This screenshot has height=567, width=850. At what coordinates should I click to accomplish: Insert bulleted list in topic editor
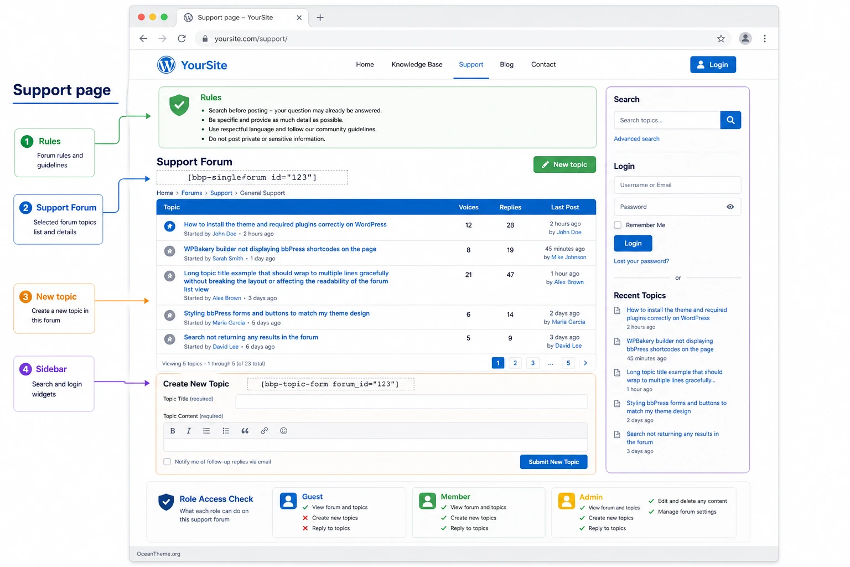[x=206, y=431]
